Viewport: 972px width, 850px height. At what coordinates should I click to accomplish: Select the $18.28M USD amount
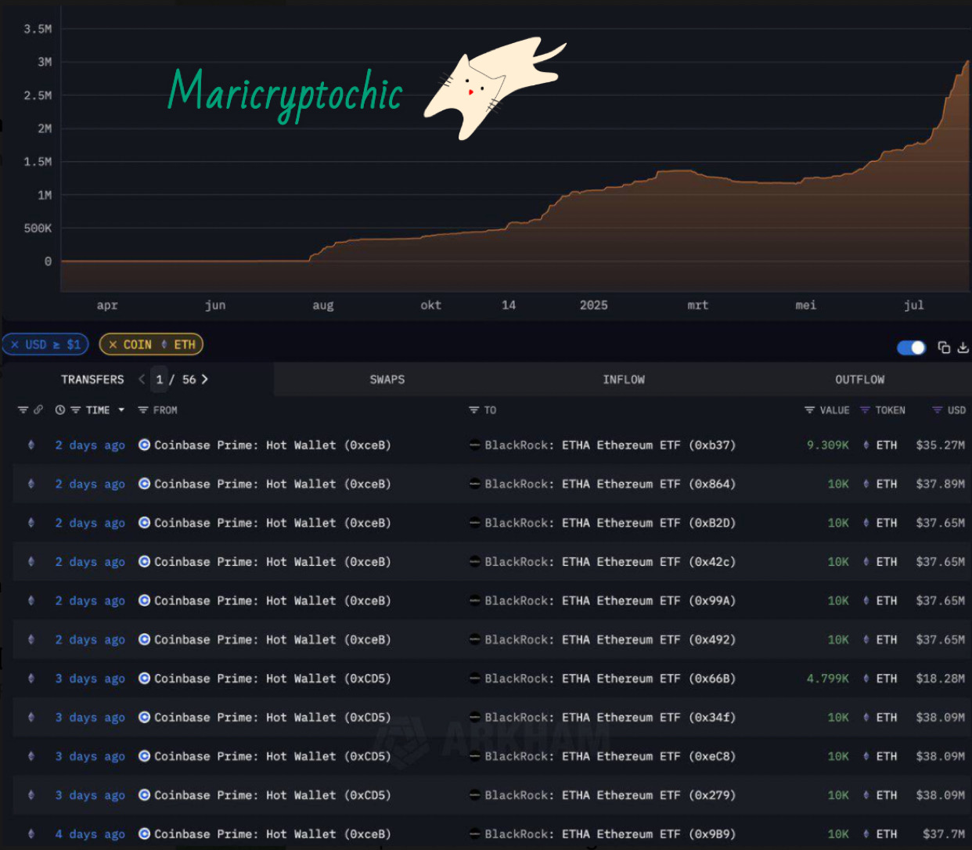tap(941, 679)
